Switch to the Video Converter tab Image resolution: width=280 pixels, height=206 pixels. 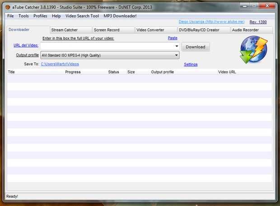click(156, 30)
